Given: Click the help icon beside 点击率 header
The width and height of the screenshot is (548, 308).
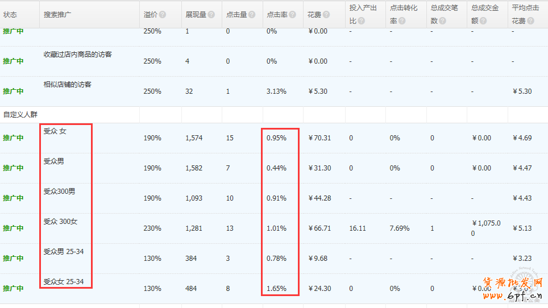Looking at the screenshot, I should tap(293, 15).
